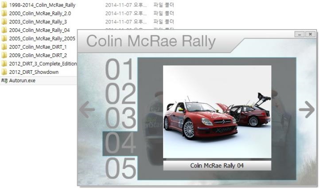Click date of 2003_Colin_McRae_Rally_3 row
Screen dimensions: 319x191
(x=126, y=22)
